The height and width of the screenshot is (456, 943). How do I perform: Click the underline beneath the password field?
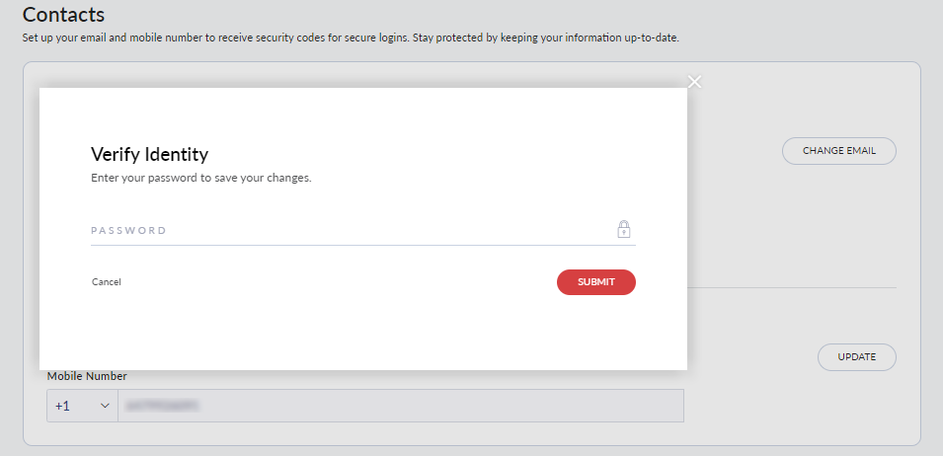click(362, 245)
